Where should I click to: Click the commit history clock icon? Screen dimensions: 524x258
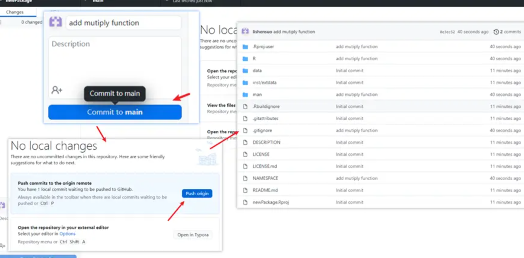click(x=496, y=32)
